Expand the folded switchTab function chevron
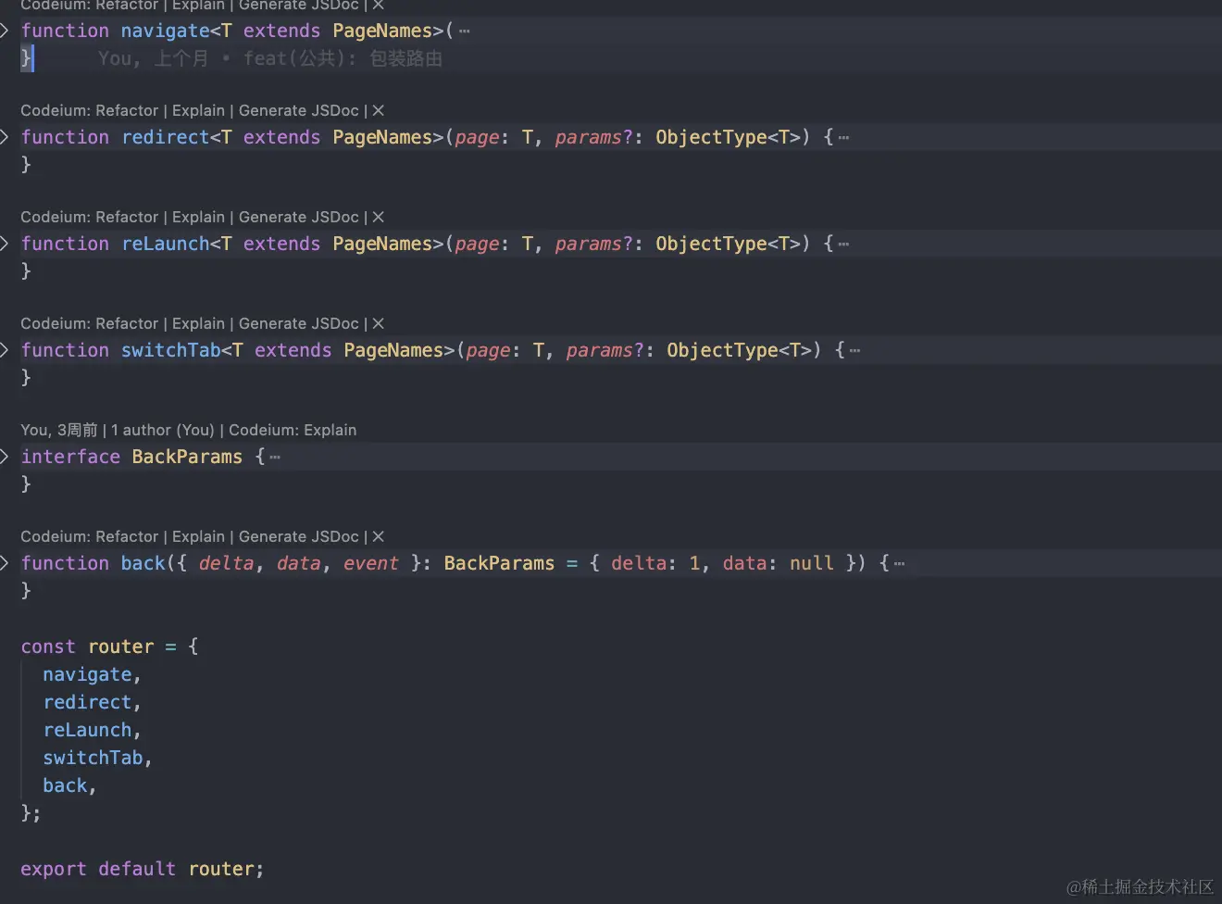Screen dimensions: 1222x904 pos(5,350)
